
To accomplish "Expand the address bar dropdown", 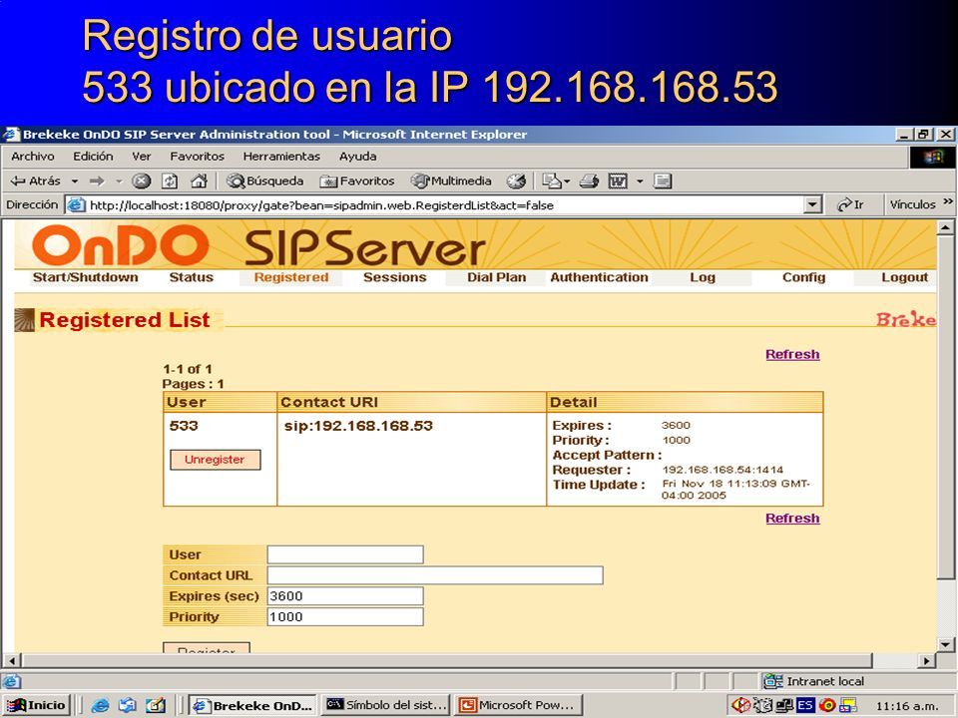I will pos(812,205).
